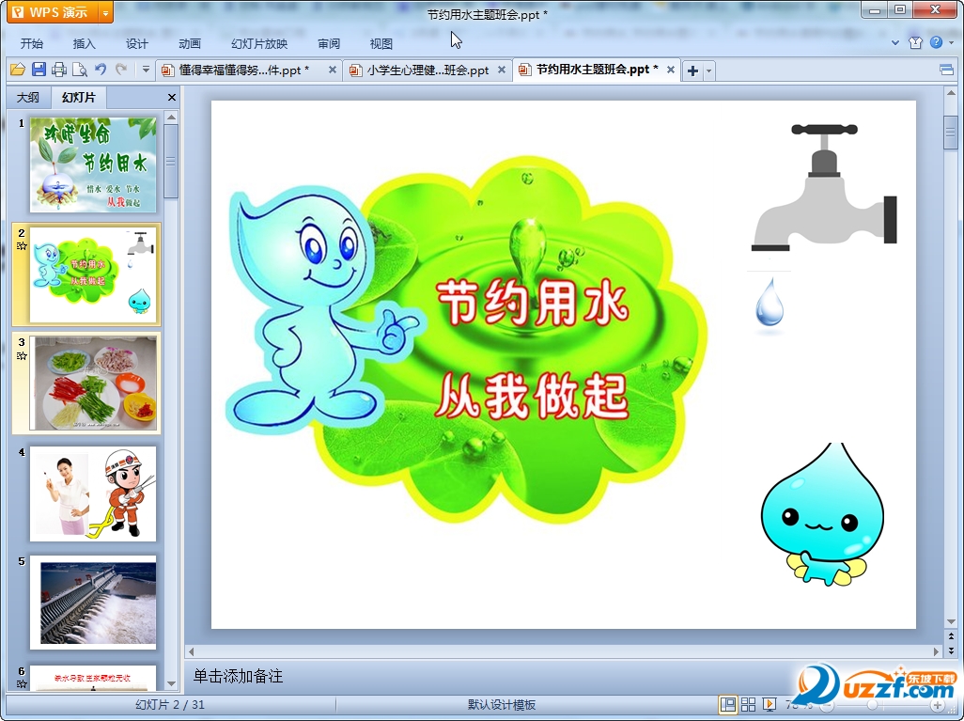Switch to the 懂得幸福懂得努...件.ppt document tab

pos(242,71)
